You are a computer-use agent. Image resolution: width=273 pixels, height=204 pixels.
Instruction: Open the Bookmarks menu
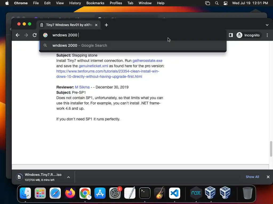click(95, 3)
